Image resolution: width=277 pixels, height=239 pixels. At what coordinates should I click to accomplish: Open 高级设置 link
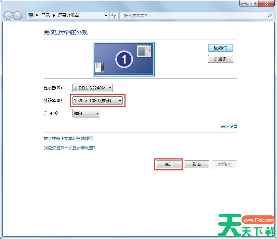(x=229, y=126)
